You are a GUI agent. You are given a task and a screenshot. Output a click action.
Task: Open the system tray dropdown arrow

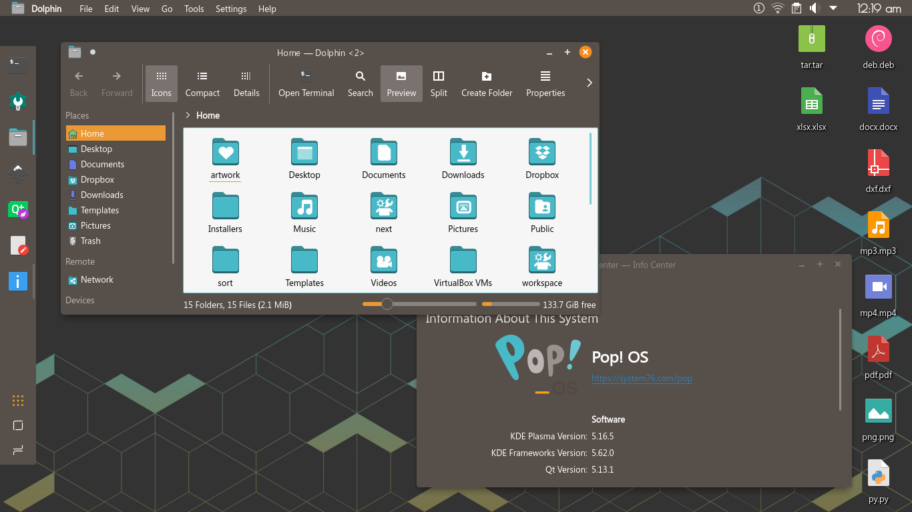(833, 8)
